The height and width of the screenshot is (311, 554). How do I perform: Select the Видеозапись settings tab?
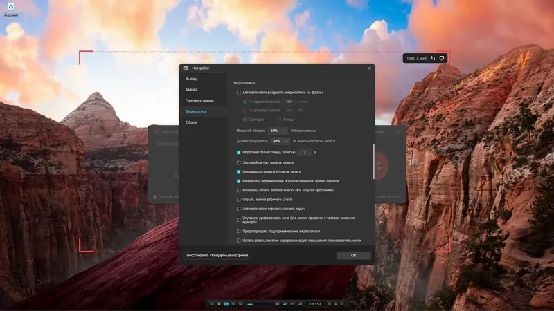tap(202, 111)
